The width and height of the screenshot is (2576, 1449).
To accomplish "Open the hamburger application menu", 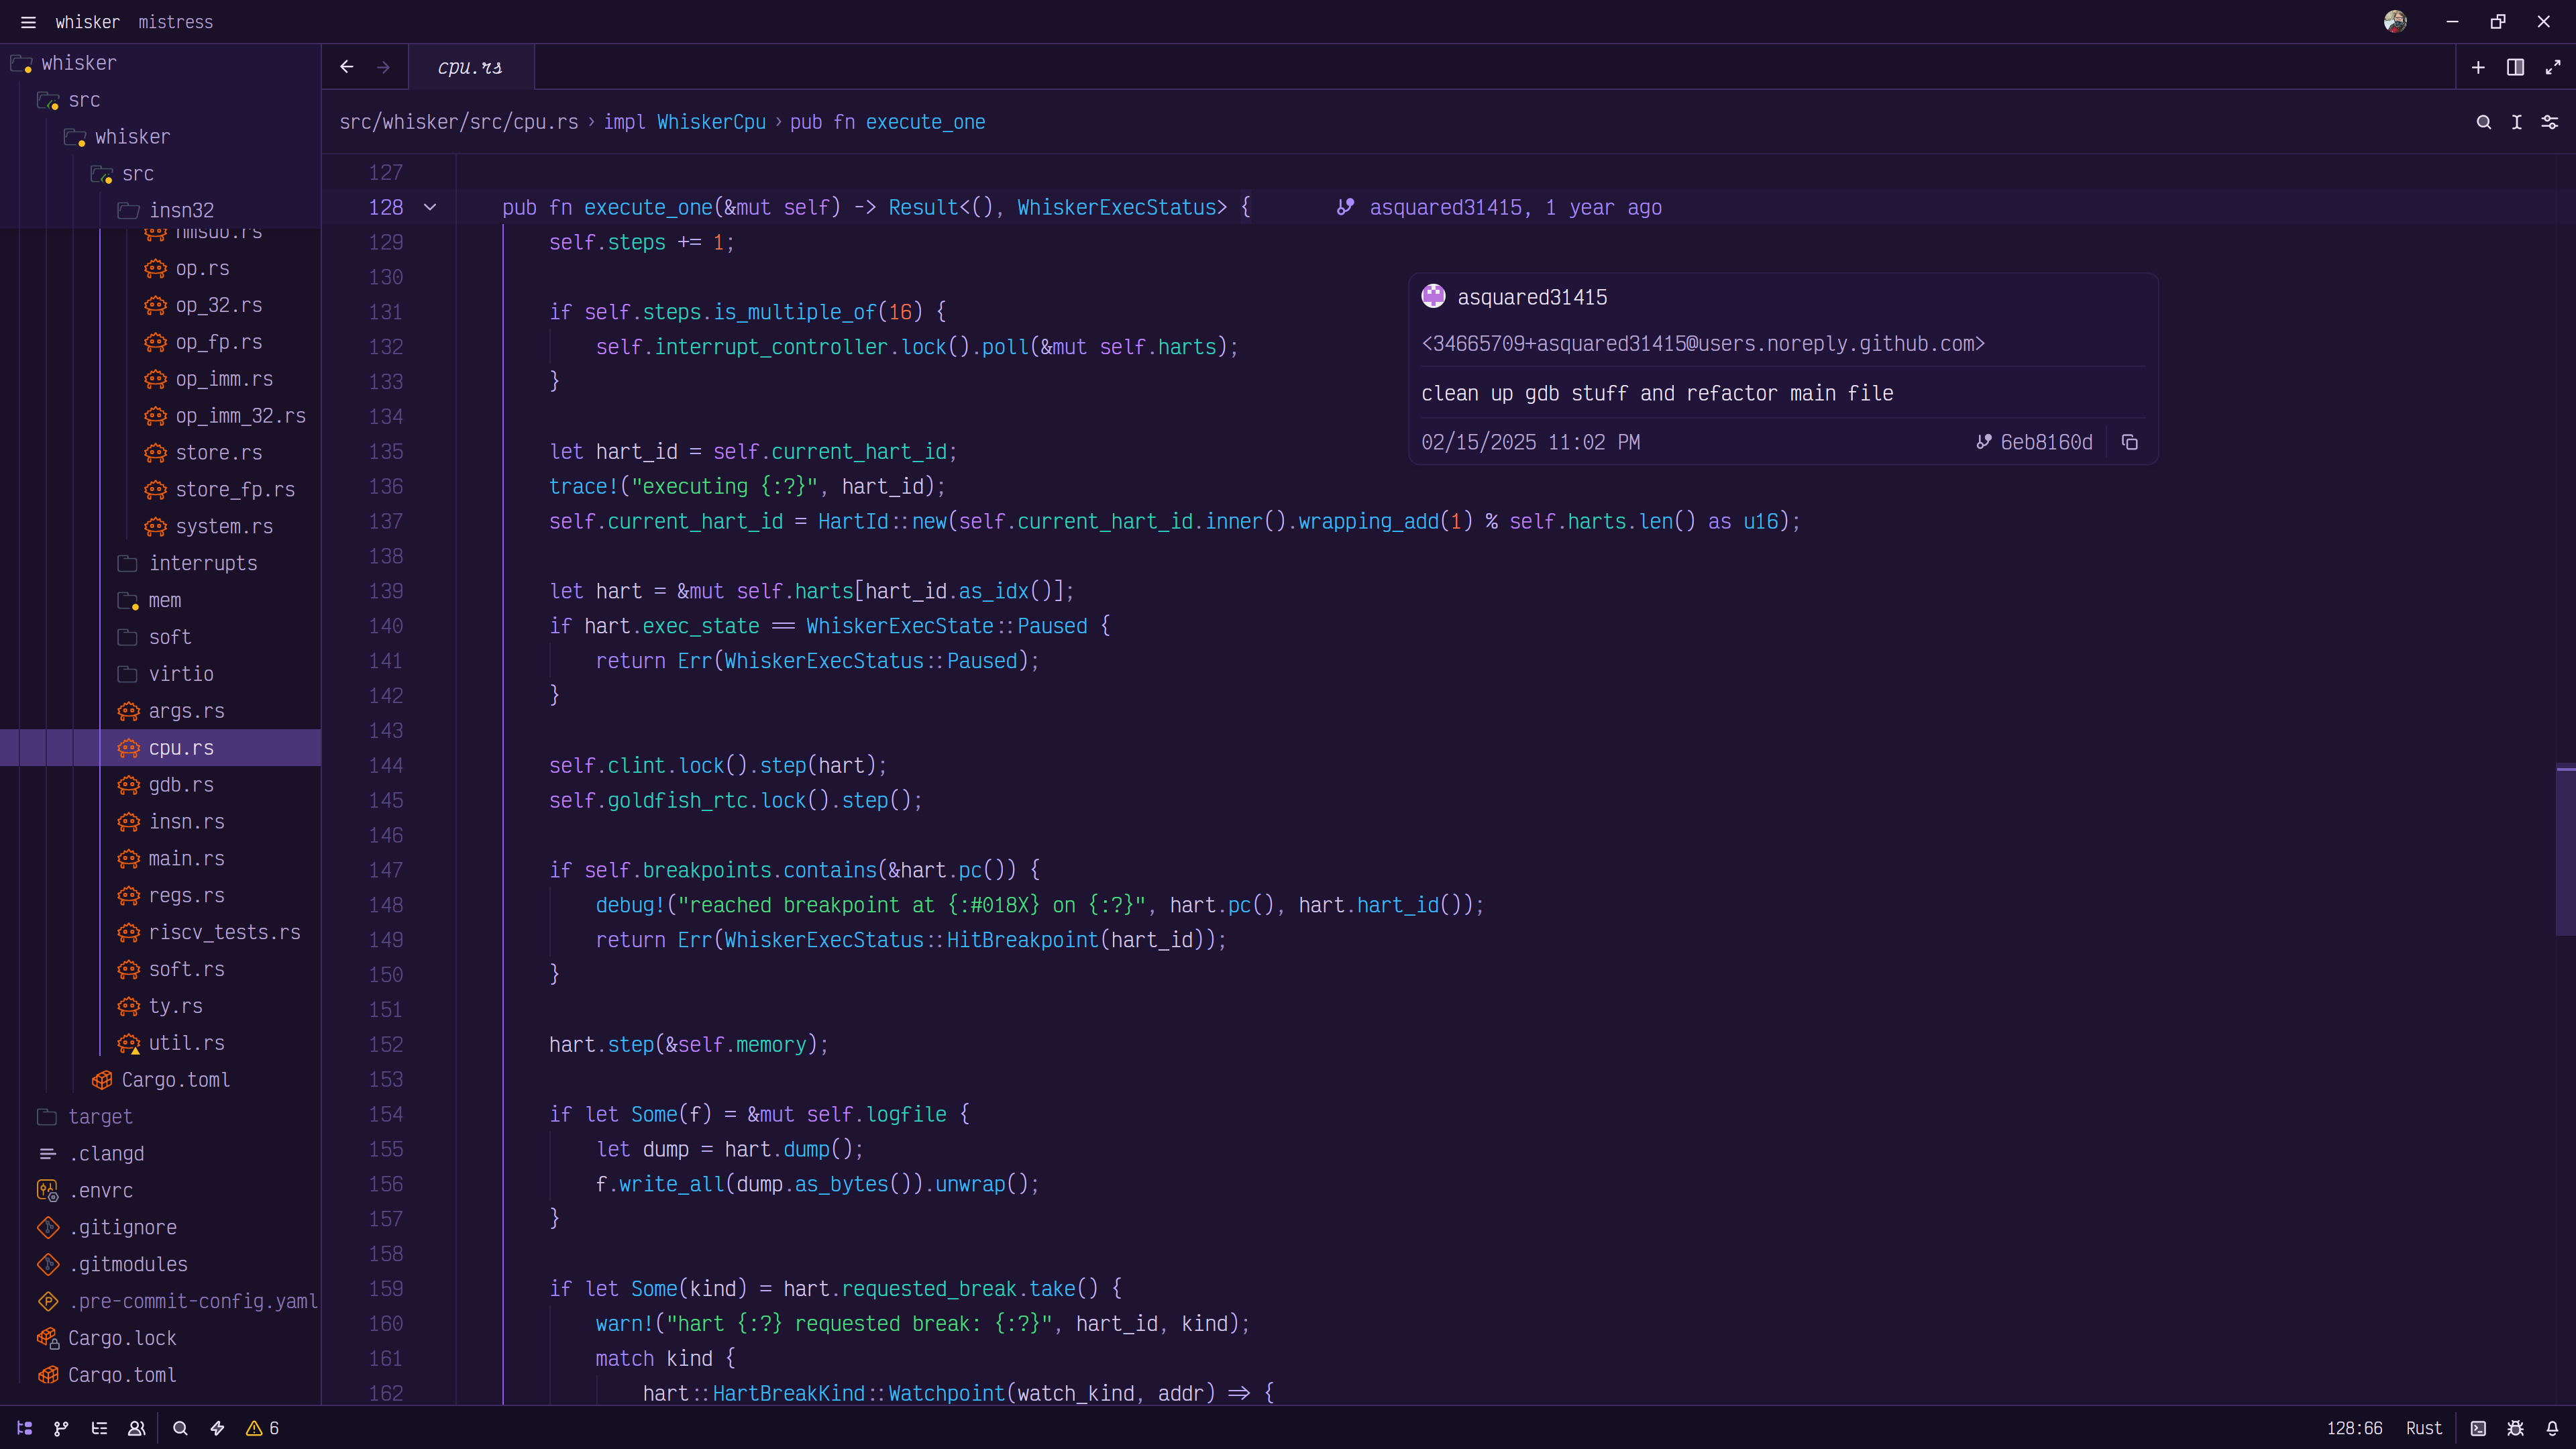I will [x=28, y=22].
